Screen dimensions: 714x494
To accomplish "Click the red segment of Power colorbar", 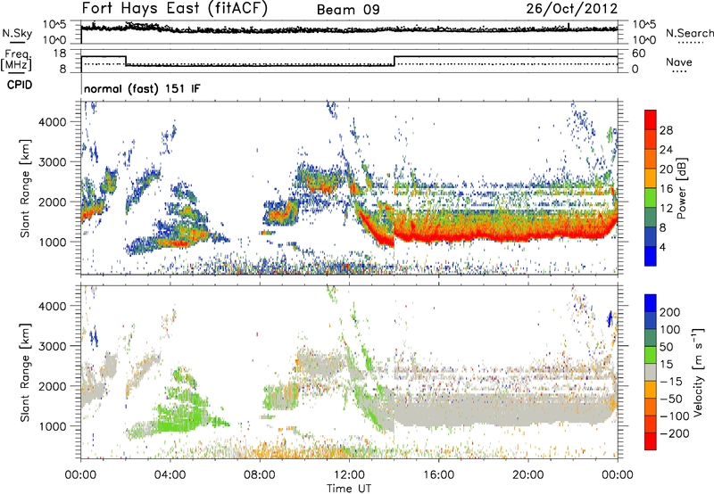I will pyautogui.click(x=651, y=119).
